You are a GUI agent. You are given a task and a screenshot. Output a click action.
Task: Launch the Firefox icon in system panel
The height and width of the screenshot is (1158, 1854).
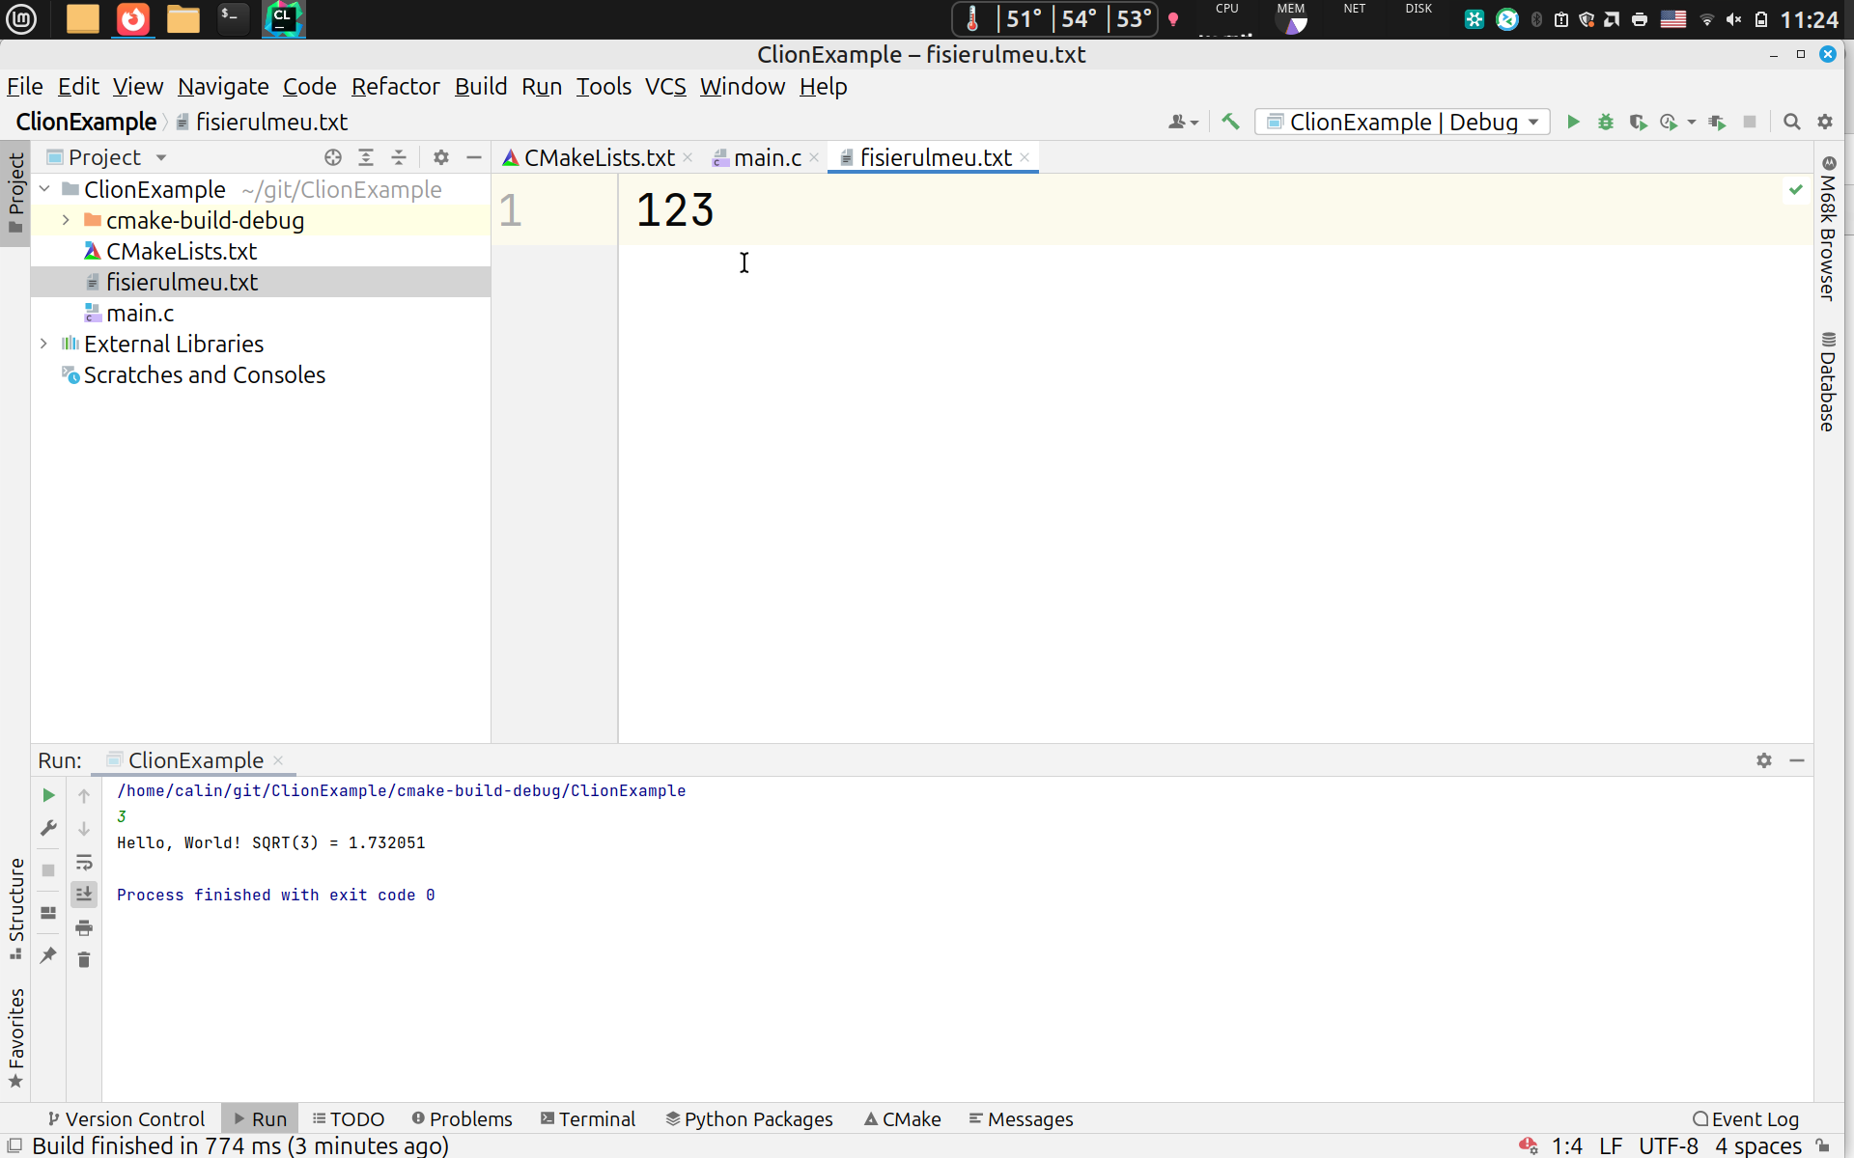pos(133,18)
